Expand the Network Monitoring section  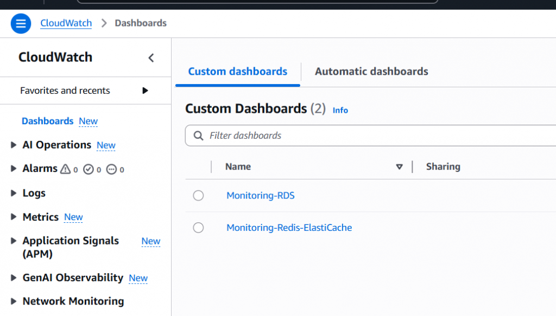[x=14, y=301]
